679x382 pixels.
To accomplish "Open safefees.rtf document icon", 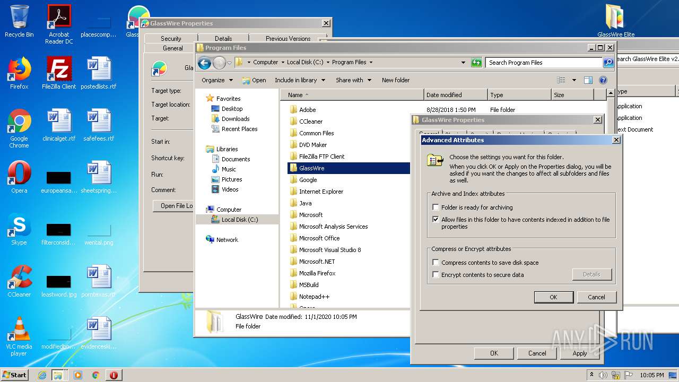I will pyautogui.click(x=99, y=125).
